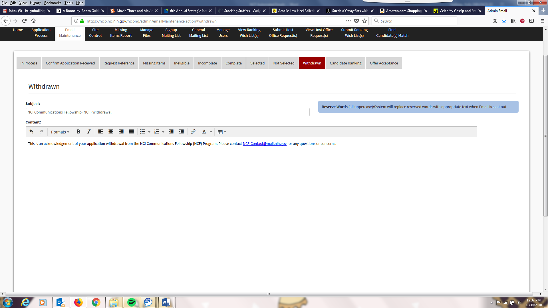Click the insert link icon
The width and height of the screenshot is (548, 308).
pyautogui.click(x=193, y=132)
